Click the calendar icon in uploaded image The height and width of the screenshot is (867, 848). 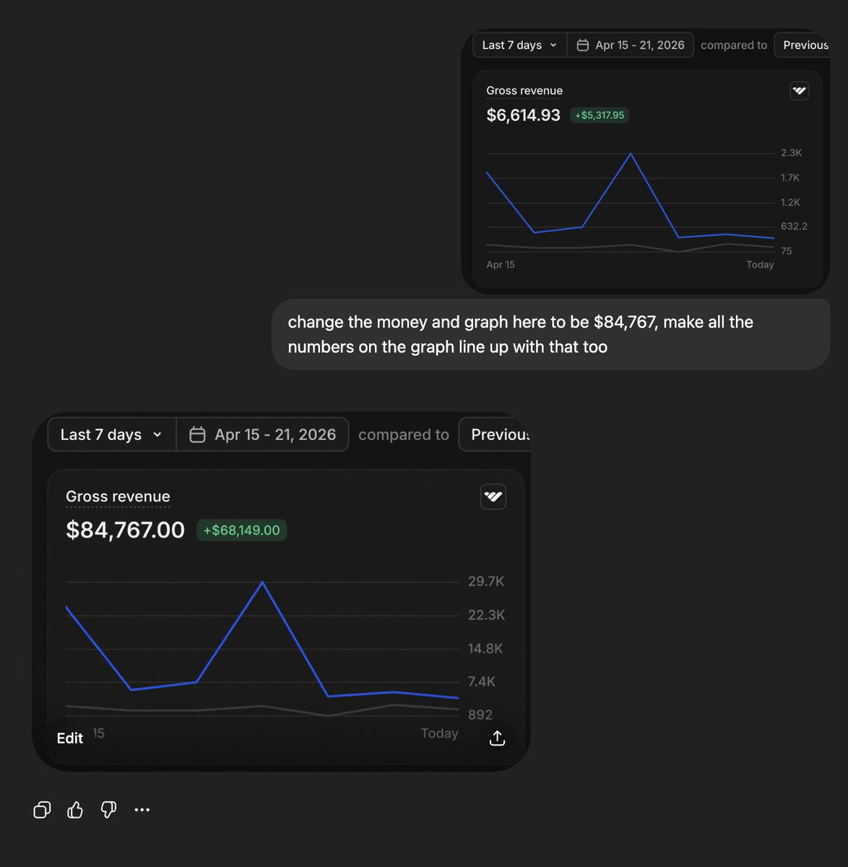583,45
